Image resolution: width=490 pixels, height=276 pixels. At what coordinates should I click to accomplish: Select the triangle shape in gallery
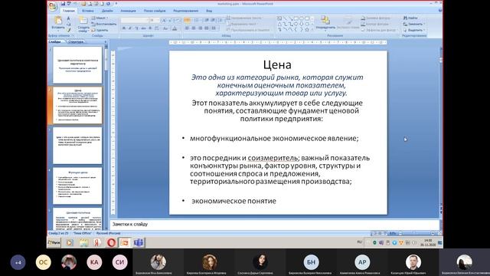tap(279, 24)
